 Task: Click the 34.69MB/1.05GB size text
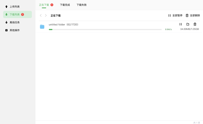tap(190, 29)
